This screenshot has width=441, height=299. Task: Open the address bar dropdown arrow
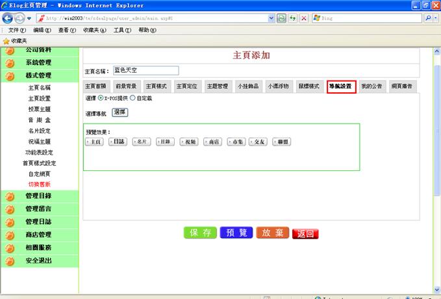coord(271,19)
